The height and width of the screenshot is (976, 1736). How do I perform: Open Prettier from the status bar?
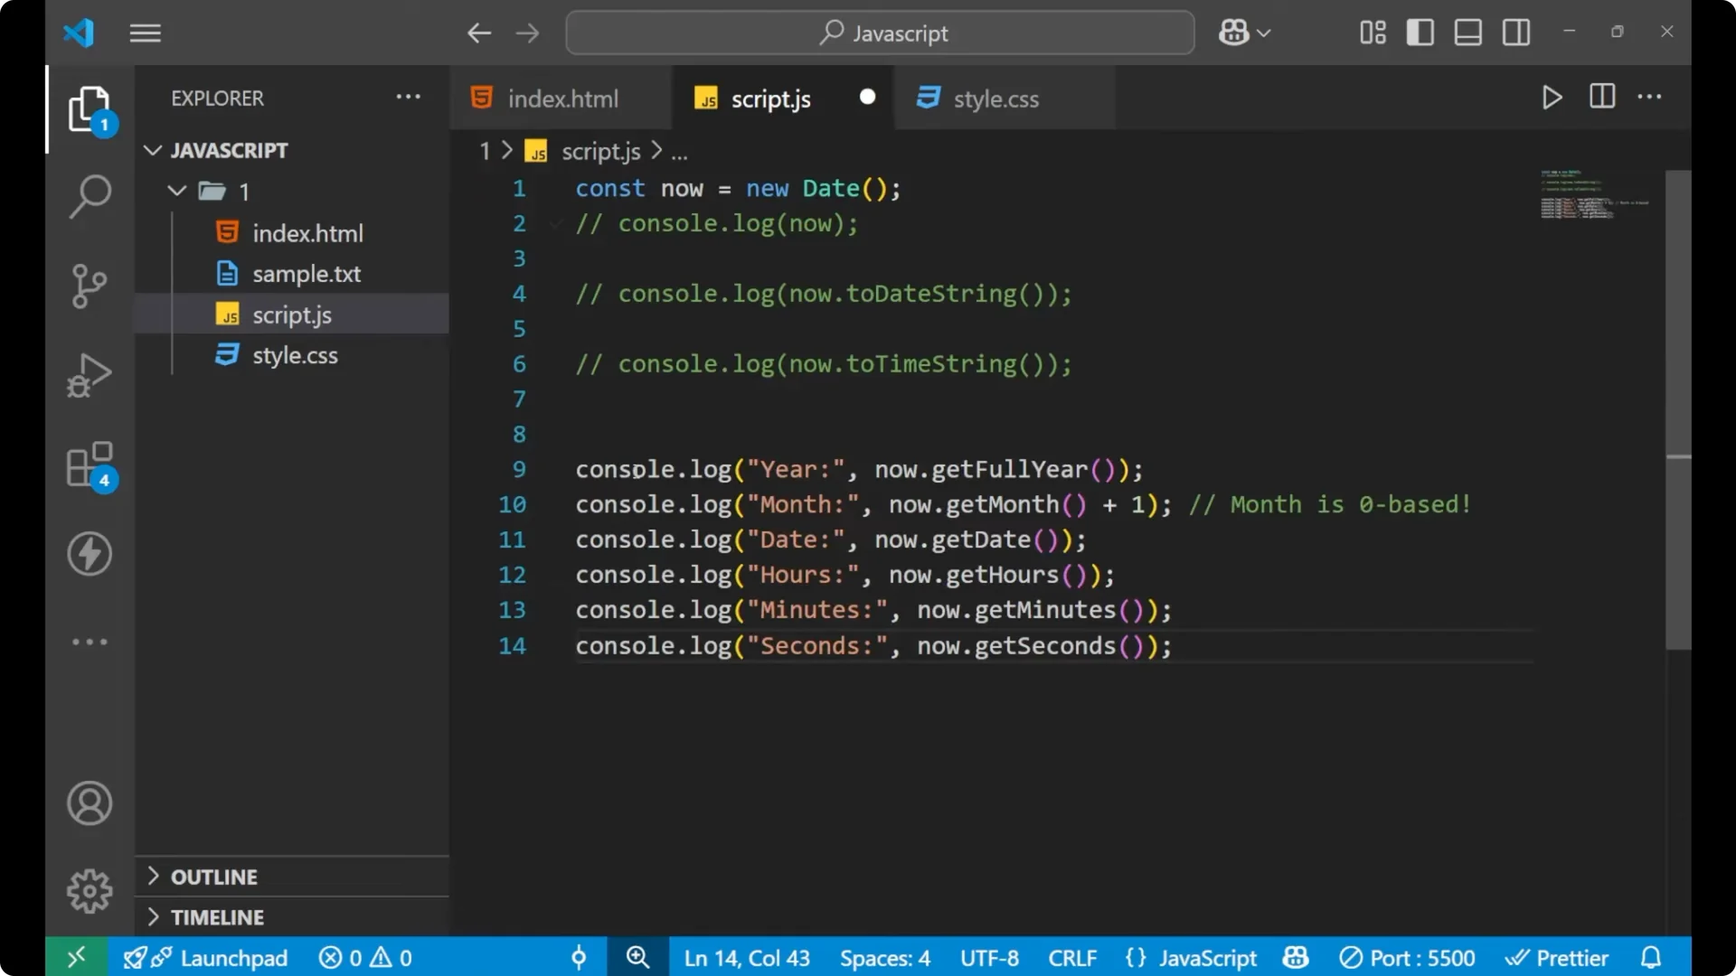(x=1558, y=957)
